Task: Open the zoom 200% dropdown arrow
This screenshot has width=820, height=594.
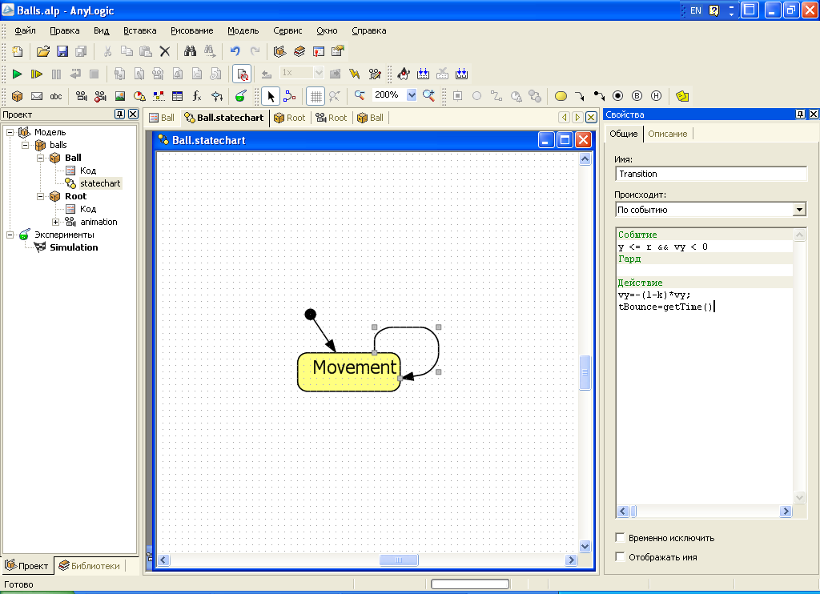Action: (x=412, y=95)
